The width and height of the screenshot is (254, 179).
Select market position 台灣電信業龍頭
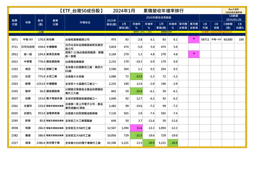75,62
